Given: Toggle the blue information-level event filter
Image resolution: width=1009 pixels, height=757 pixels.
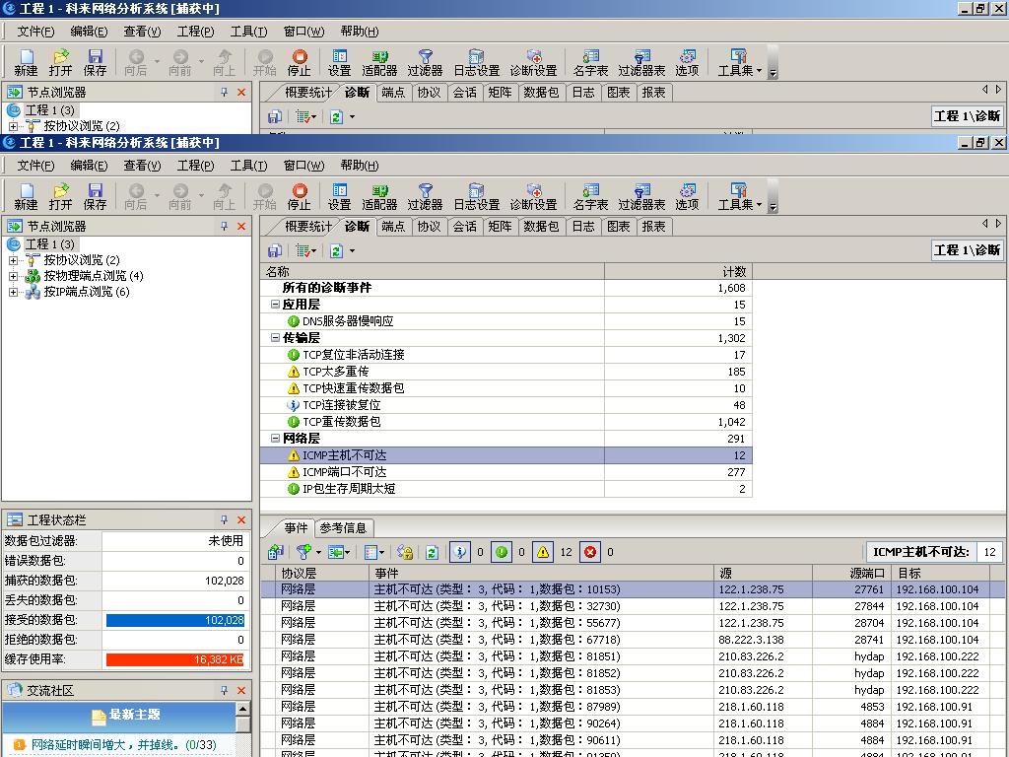Looking at the screenshot, I should (x=460, y=552).
